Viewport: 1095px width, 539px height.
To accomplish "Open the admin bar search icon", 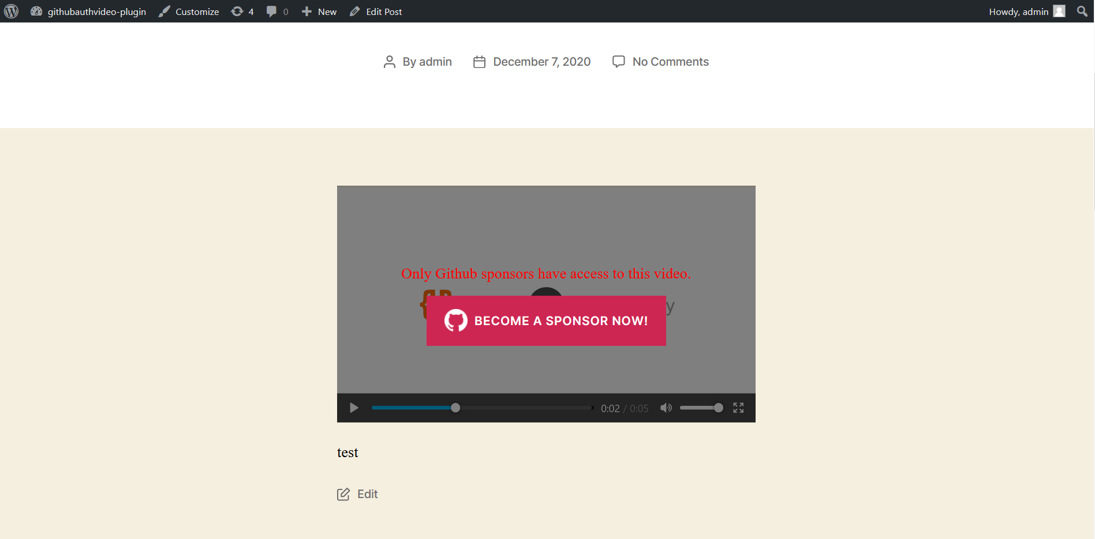I will [x=1082, y=12].
